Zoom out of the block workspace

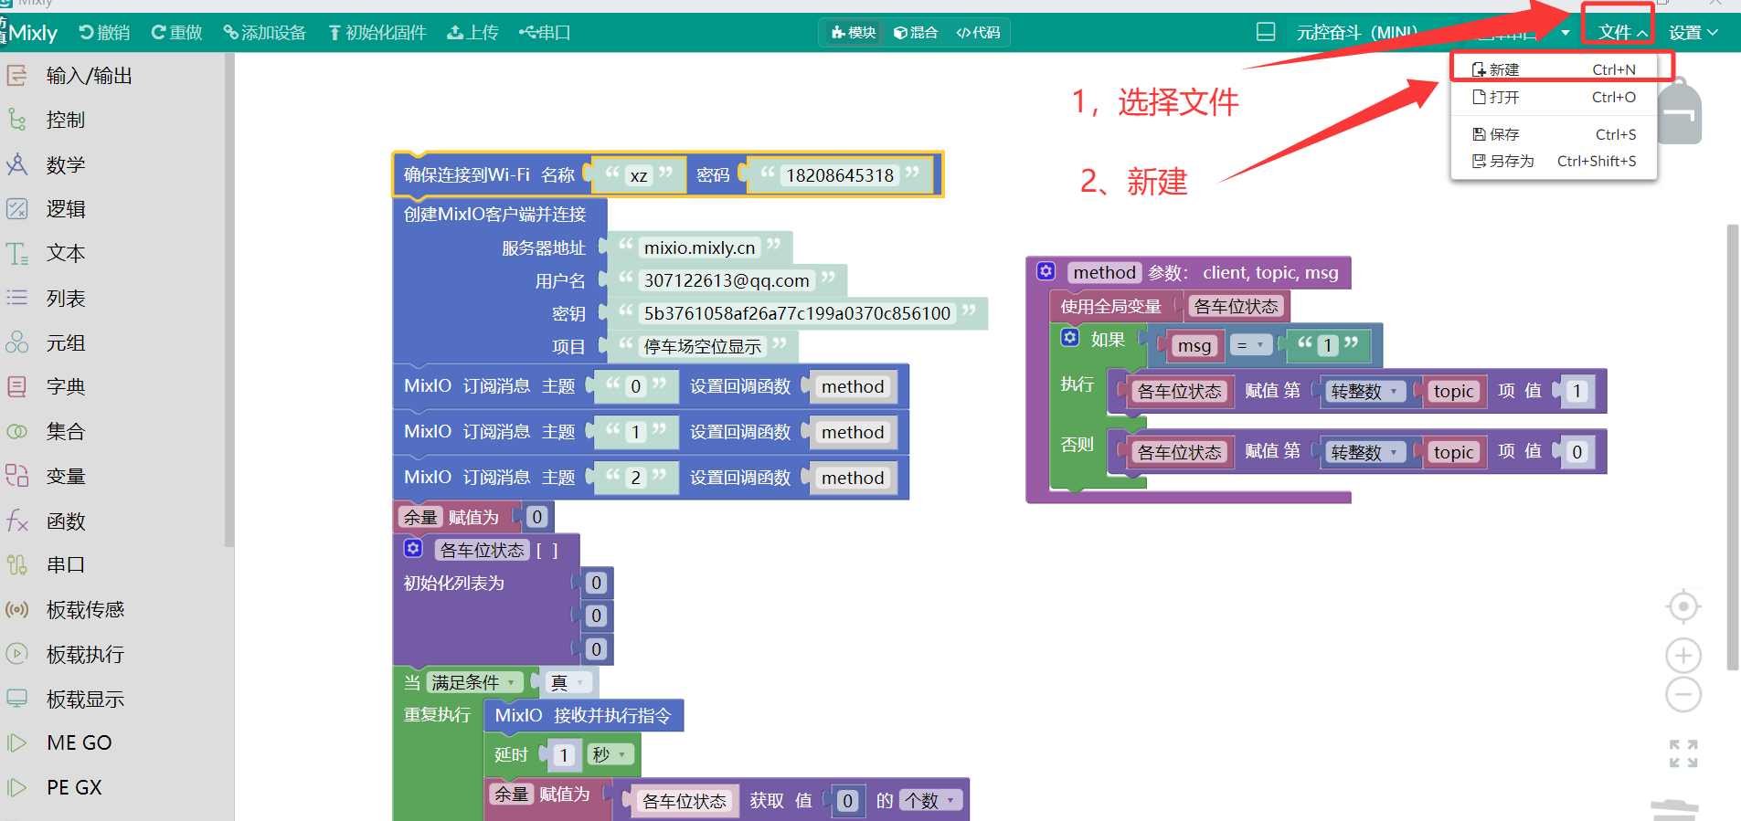(x=1683, y=695)
